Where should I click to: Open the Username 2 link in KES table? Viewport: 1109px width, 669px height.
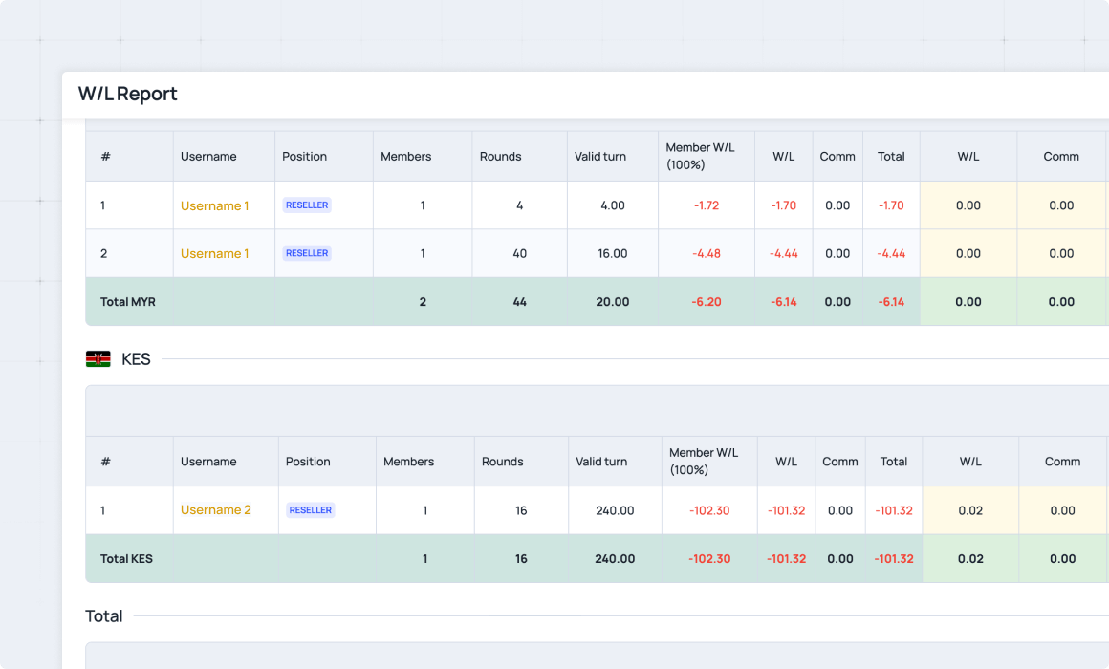tap(215, 510)
